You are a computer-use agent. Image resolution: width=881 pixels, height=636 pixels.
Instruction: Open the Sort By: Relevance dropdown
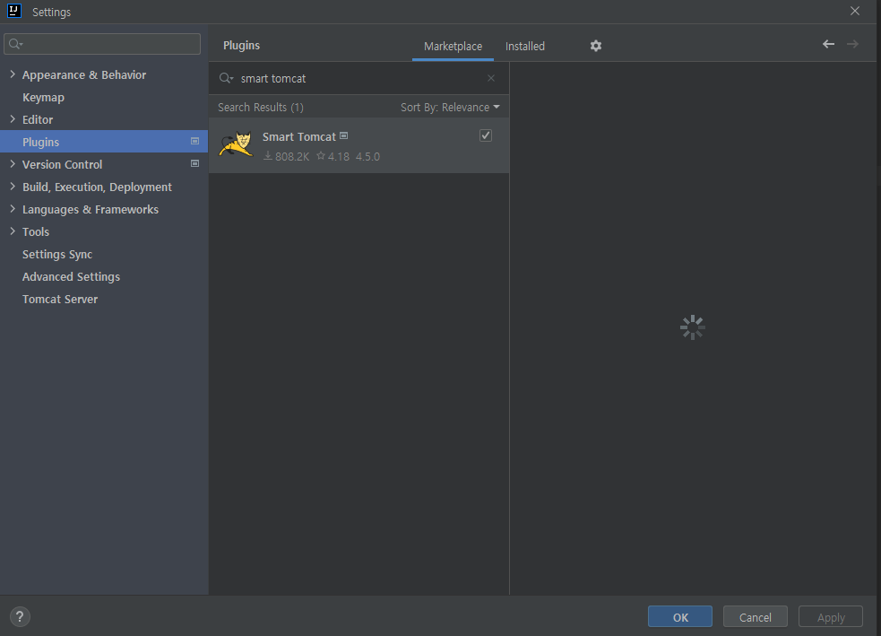[x=450, y=108]
